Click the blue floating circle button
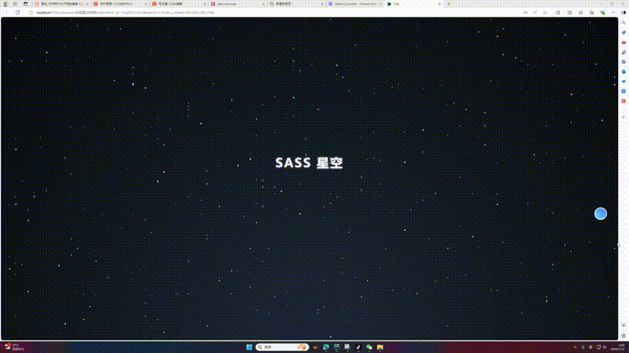The image size is (629, 353). (600, 213)
